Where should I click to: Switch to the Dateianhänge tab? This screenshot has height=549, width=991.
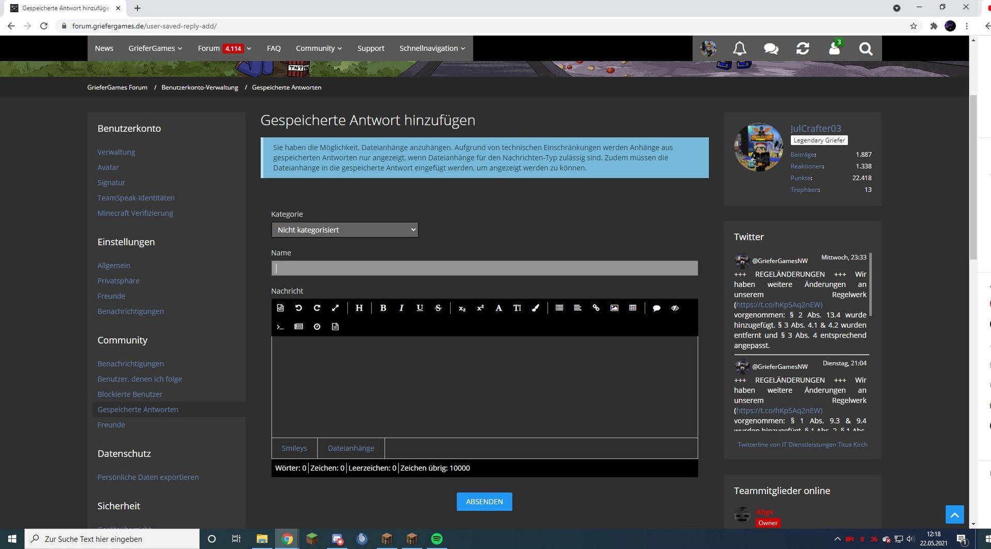click(x=351, y=448)
